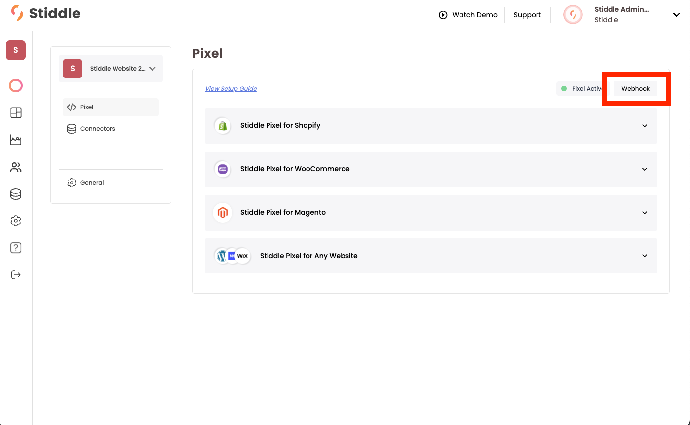
Task: Expand Stiddle Pixel for Shopify chevron
Action: tap(645, 126)
